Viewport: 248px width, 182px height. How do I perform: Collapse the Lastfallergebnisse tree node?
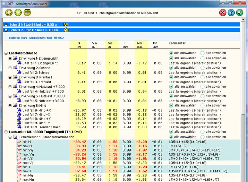pos(6,53)
